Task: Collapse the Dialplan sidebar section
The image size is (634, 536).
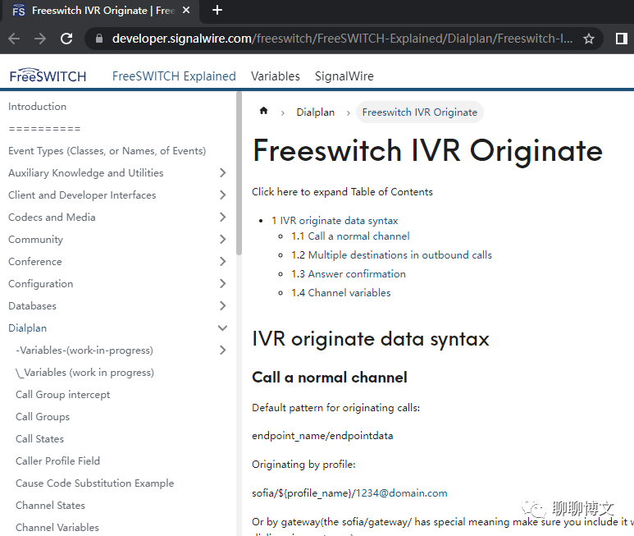Action: 222,328
